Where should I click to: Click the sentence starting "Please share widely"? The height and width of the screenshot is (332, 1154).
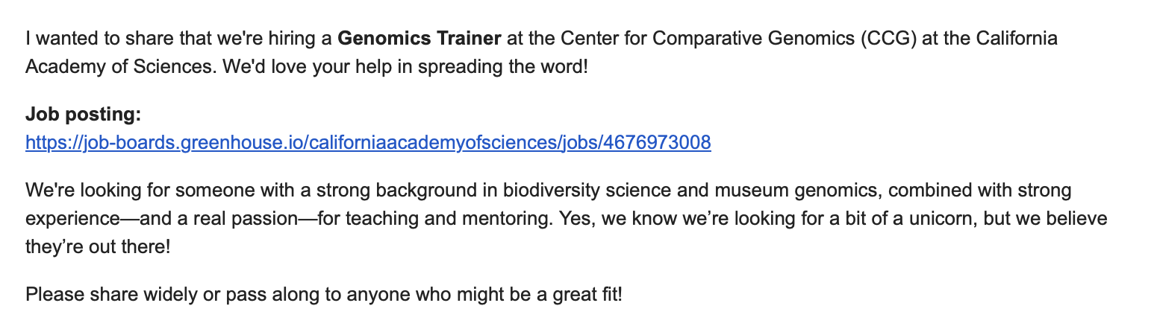323,294
